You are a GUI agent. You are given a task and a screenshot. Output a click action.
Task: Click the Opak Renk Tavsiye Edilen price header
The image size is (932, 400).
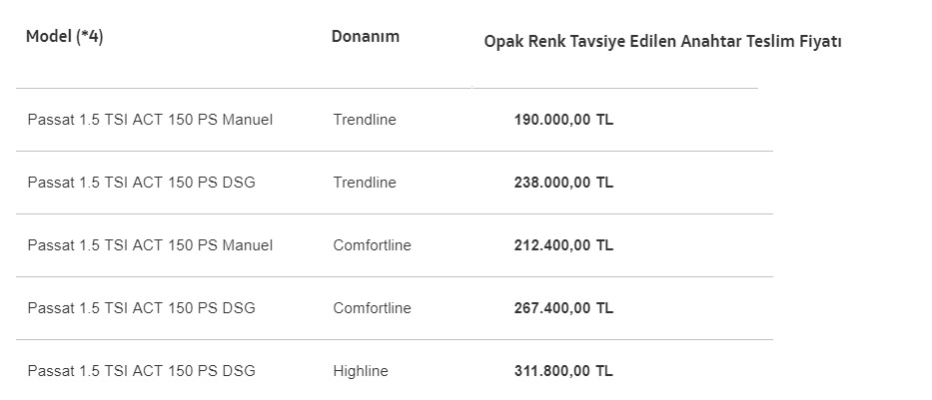[x=662, y=42]
